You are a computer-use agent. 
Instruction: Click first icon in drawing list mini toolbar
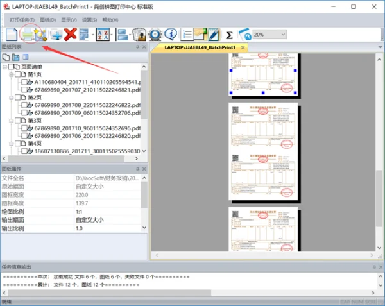coord(6,57)
